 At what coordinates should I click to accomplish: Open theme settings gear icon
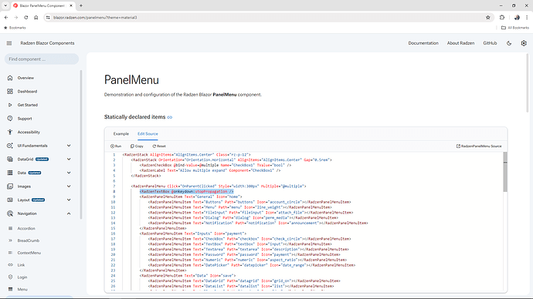[524, 43]
